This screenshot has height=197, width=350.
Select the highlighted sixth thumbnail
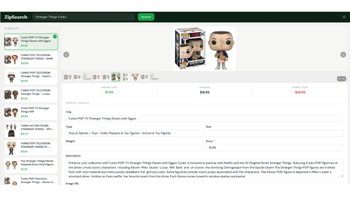[116, 77]
